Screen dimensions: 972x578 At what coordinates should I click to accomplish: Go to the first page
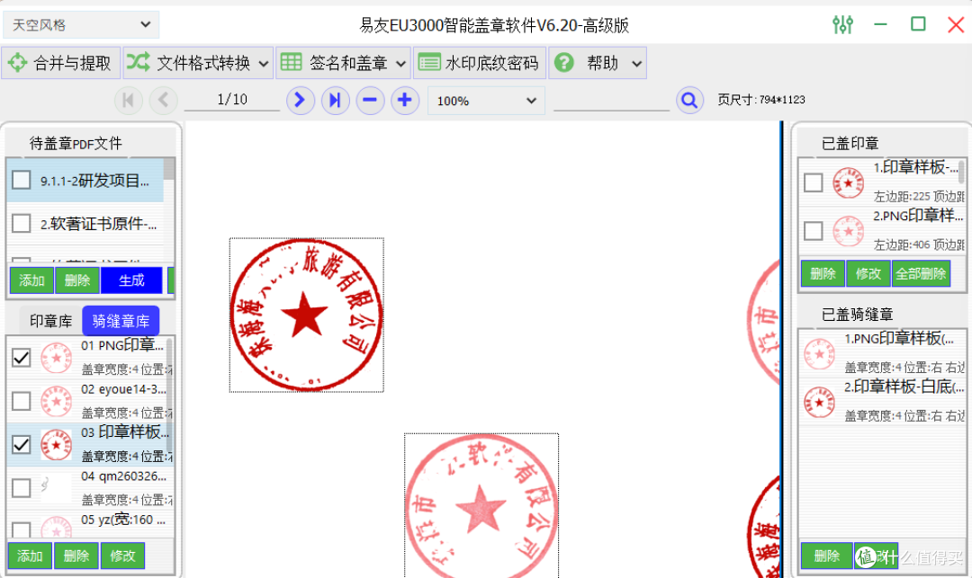[129, 101]
